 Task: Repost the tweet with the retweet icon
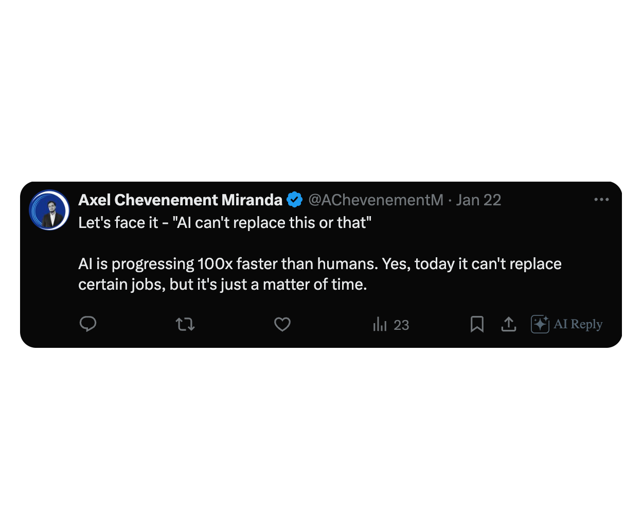(x=185, y=324)
